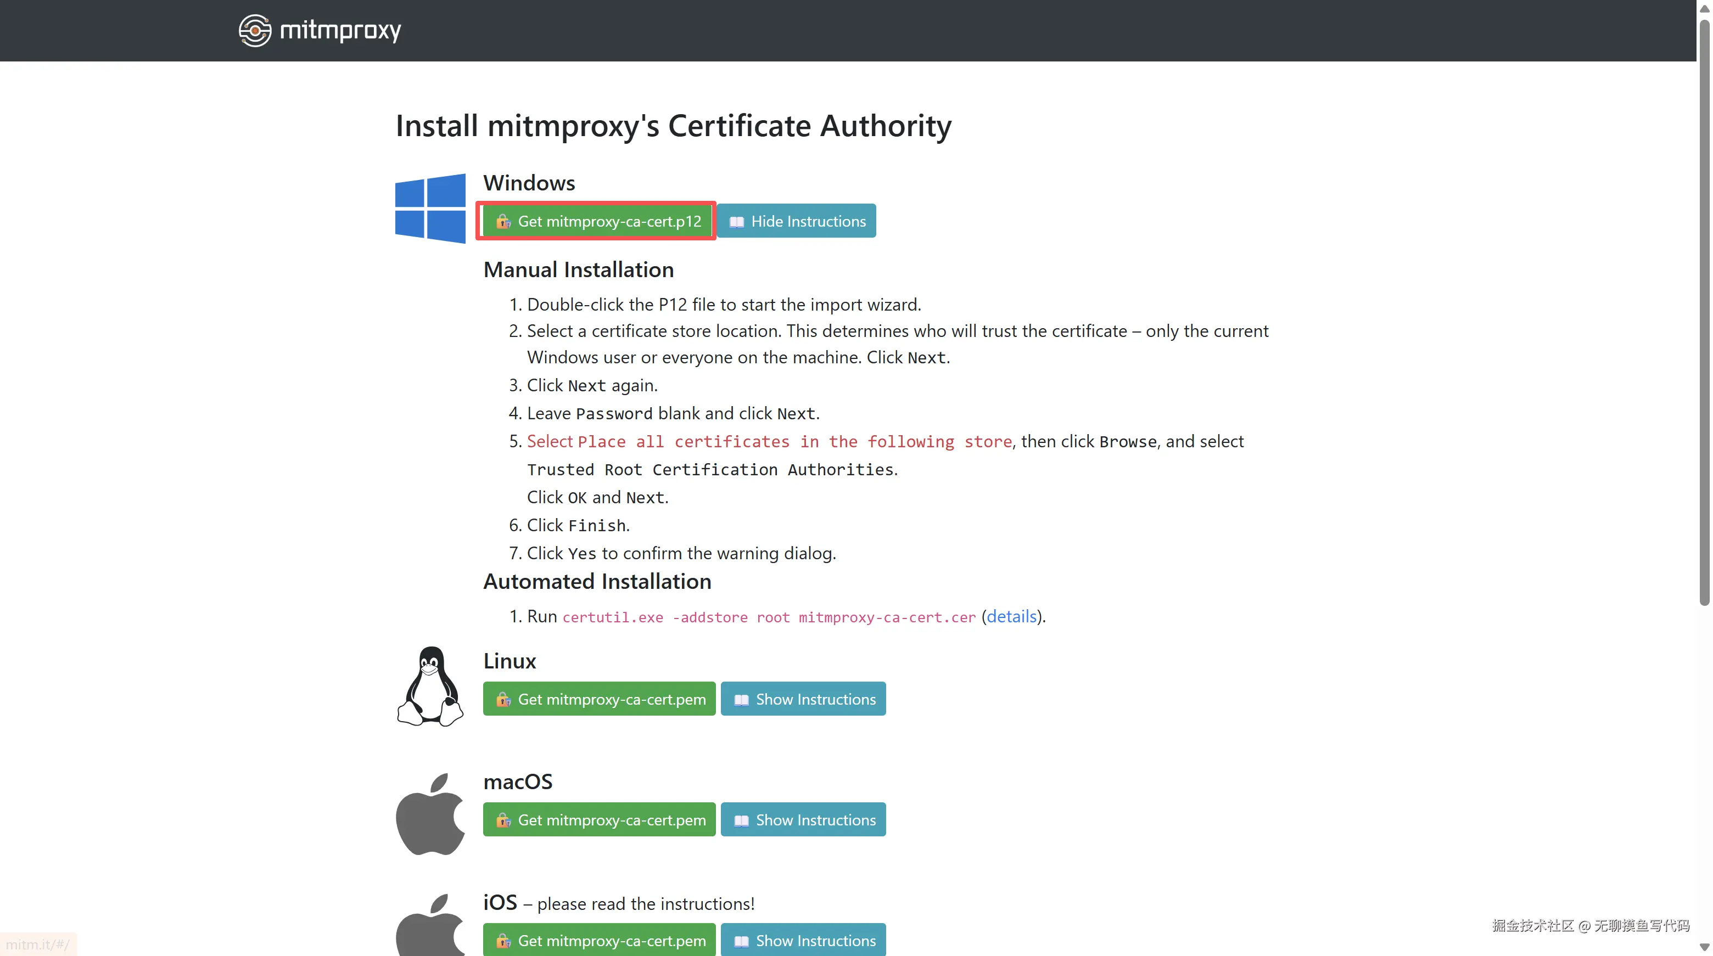Click the mitmproxy logo icon in header
This screenshot has width=1713, height=956.
[255, 31]
